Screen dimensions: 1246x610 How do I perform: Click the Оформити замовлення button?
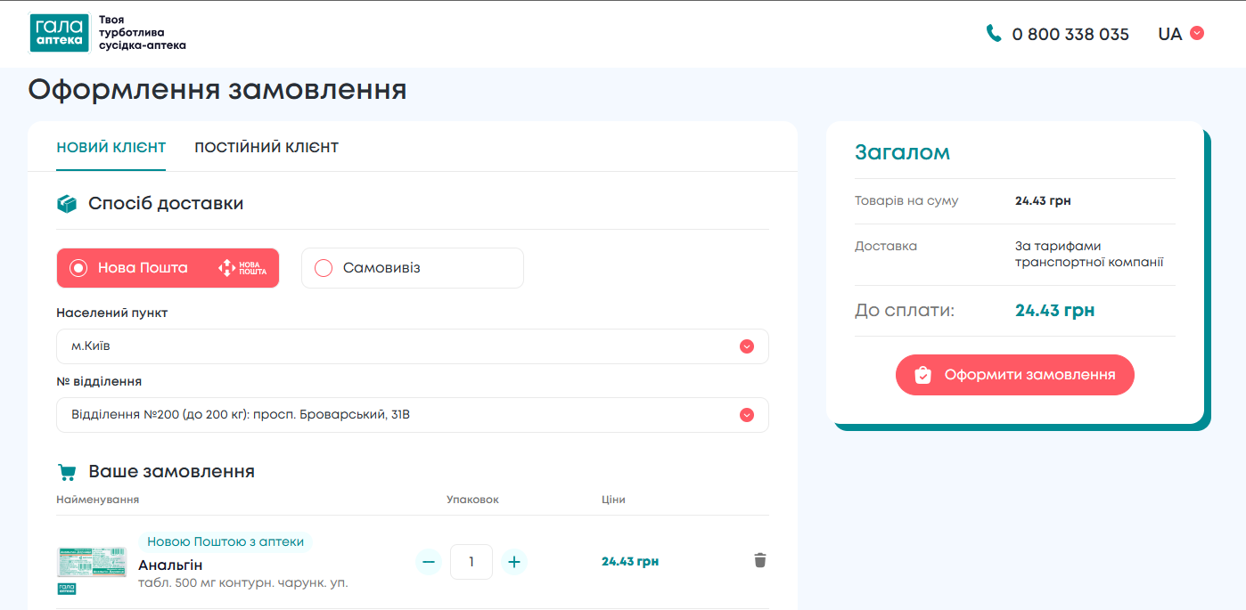click(1015, 375)
